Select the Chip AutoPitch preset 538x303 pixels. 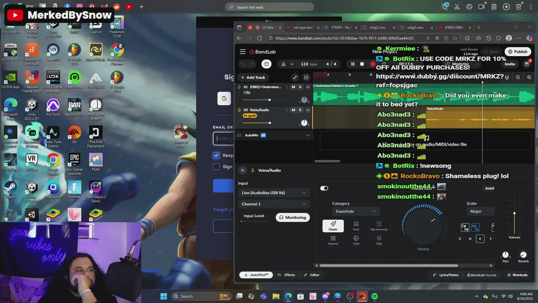[379, 240]
